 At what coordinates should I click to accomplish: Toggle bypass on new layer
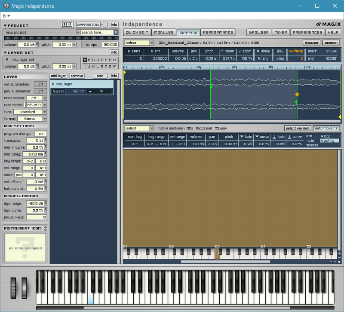point(58,91)
